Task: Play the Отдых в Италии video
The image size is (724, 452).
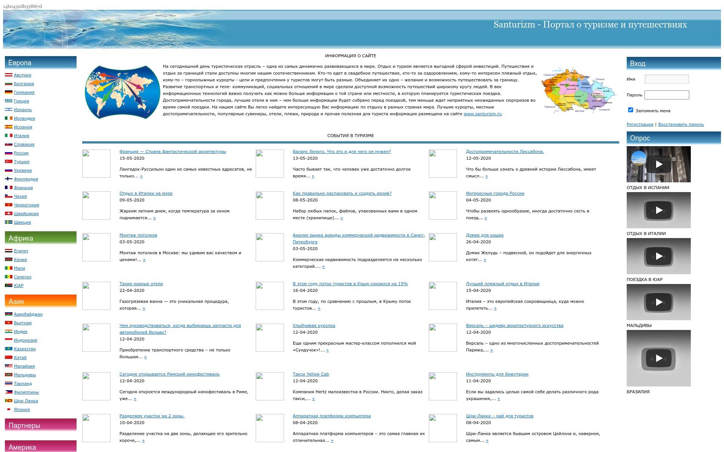Action: point(659,210)
